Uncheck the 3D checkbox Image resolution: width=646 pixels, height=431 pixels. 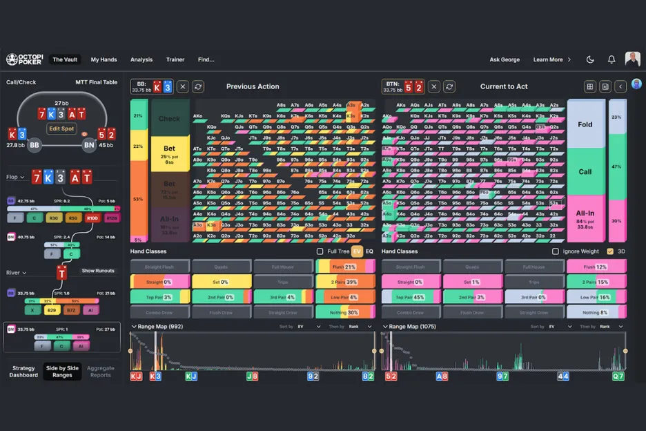click(x=609, y=251)
